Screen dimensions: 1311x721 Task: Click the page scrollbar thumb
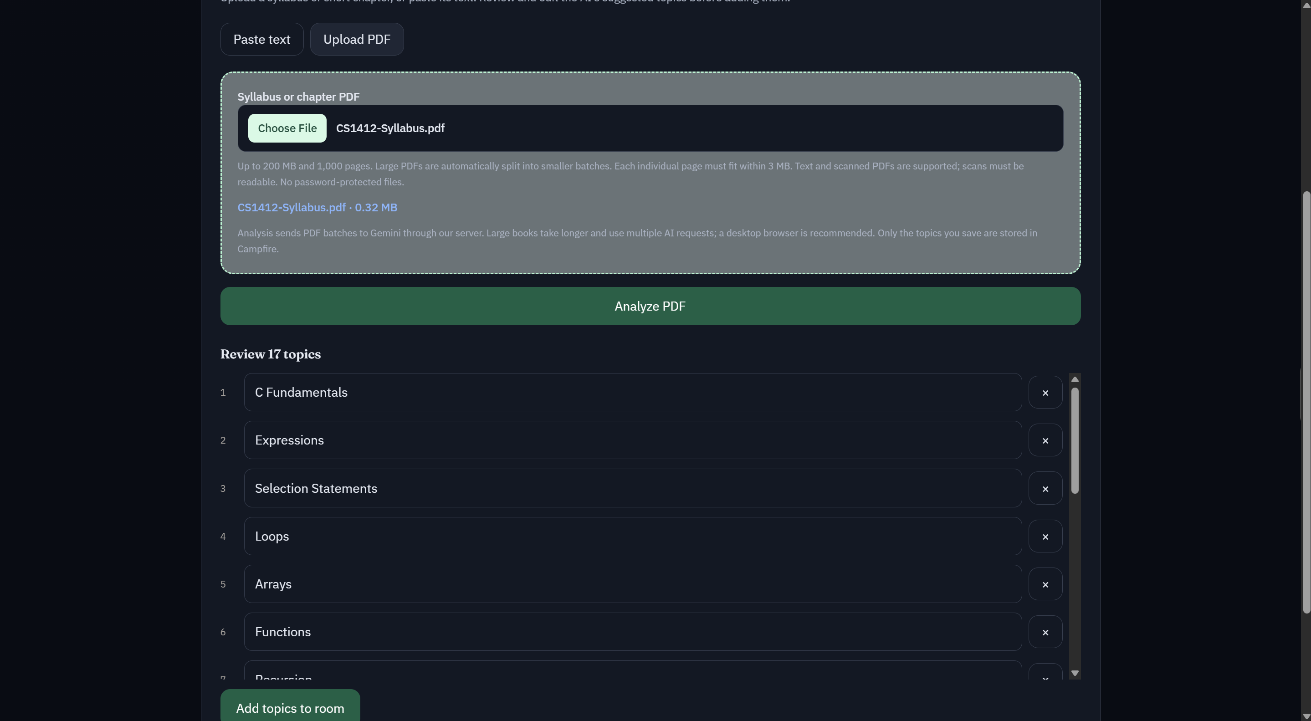click(1306, 402)
